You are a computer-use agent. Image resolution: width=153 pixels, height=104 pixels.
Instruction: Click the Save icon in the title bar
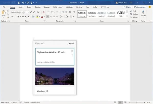coord(19,3)
